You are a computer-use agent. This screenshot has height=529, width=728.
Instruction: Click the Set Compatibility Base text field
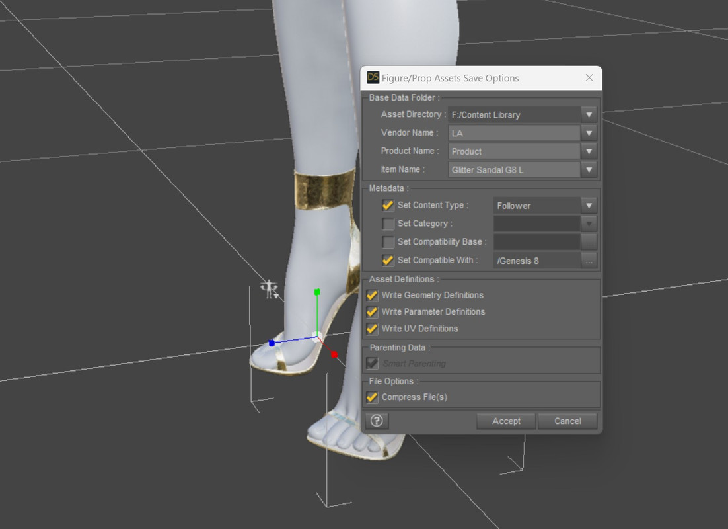tap(536, 242)
